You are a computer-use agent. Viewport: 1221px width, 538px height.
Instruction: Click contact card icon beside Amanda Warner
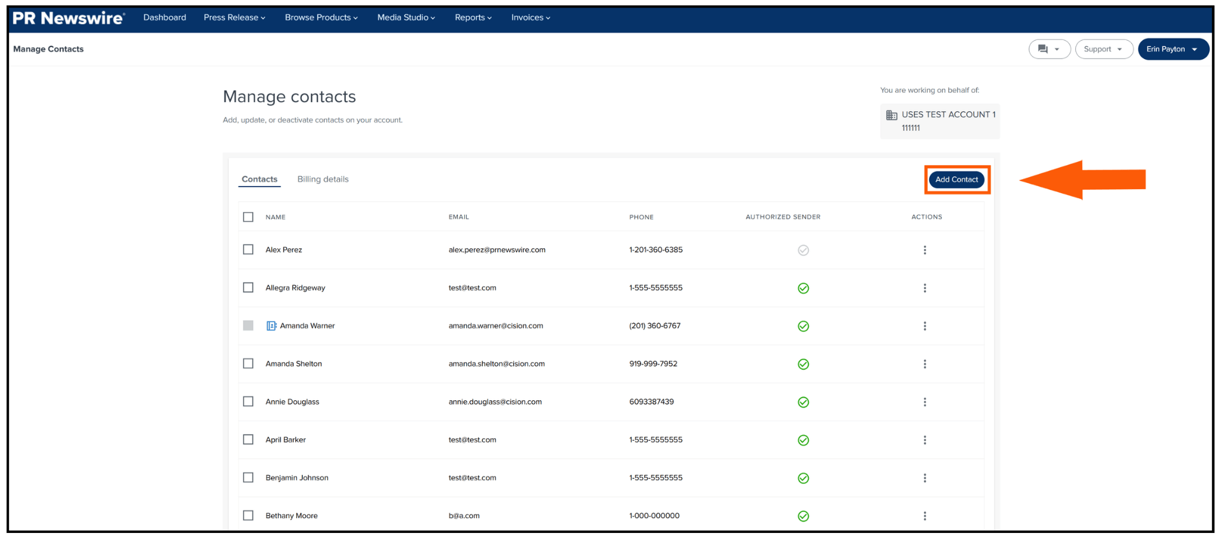point(271,326)
